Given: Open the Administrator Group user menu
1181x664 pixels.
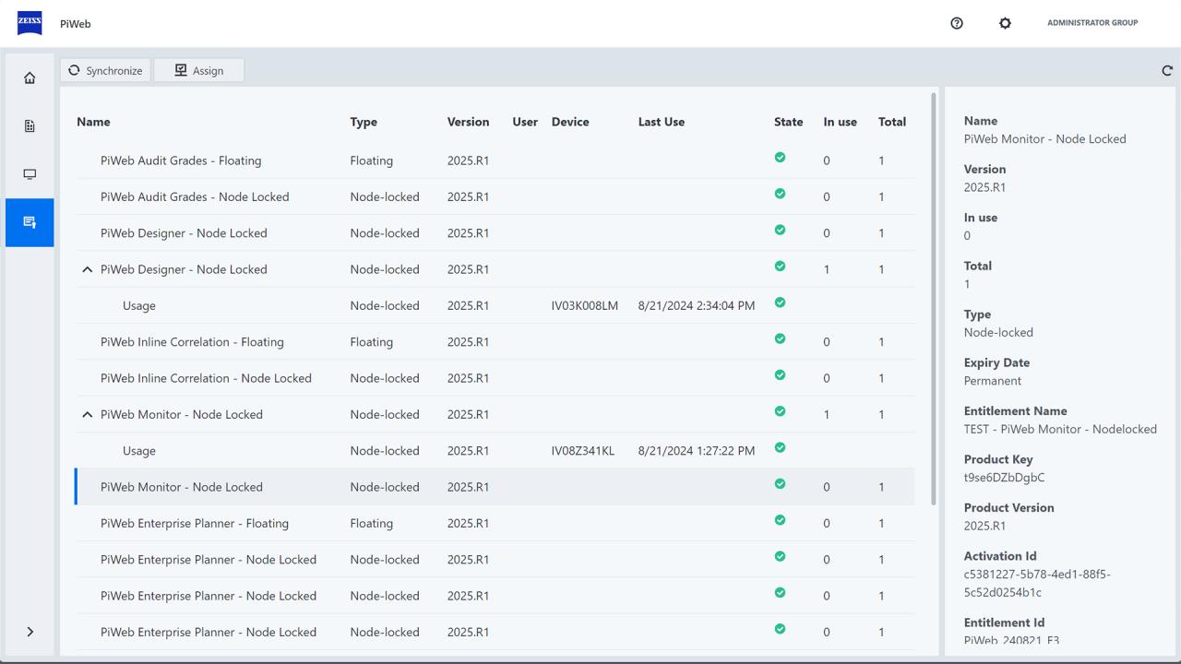Looking at the screenshot, I should pyautogui.click(x=1092, y=23).
